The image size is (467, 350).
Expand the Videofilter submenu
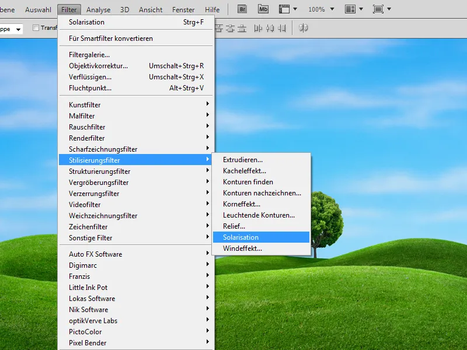(136, 205)
